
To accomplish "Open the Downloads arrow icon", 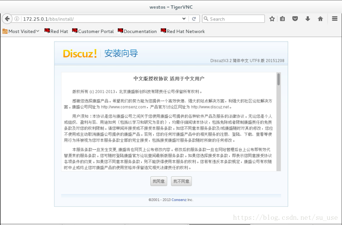I will (308, 19).
